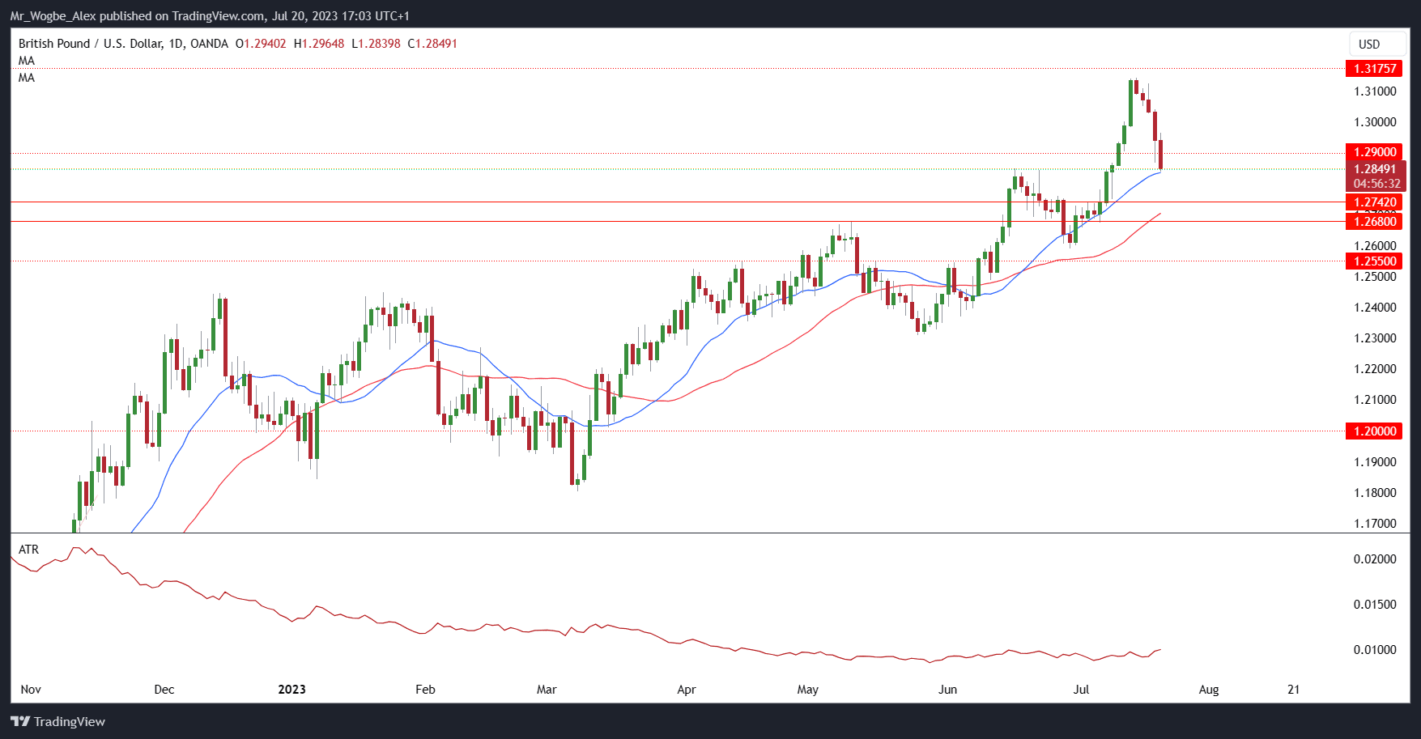This screenshot has height=739, width=1421.
Task: Click the Aug label on time axis
Action: 1209,690
